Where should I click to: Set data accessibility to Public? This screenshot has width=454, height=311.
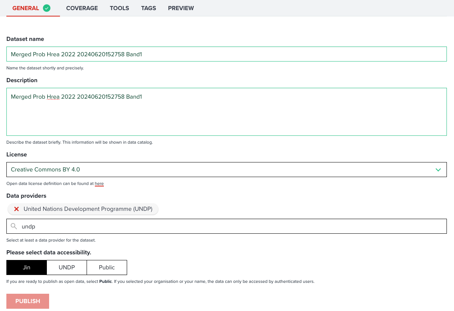(106, 267)
